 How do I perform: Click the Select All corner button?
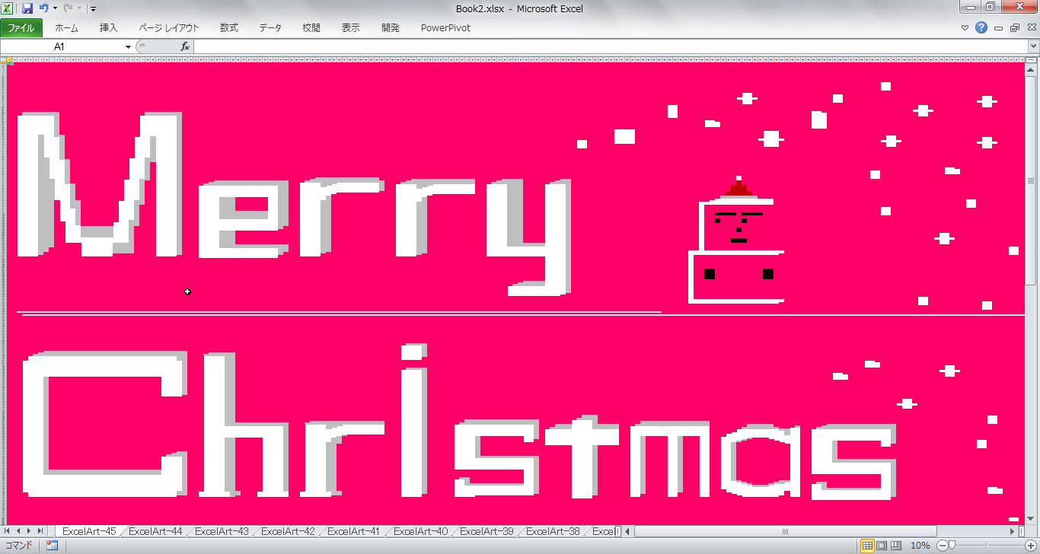coord(3,59)
